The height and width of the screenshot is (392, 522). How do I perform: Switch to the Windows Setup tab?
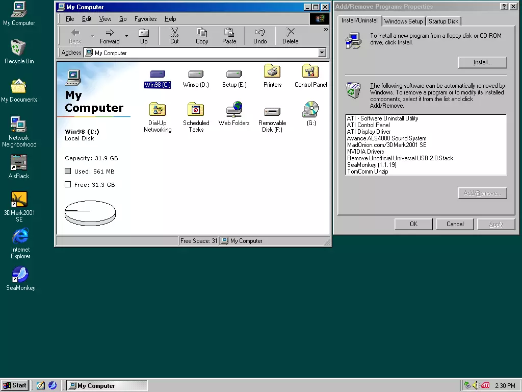point(403,21)
